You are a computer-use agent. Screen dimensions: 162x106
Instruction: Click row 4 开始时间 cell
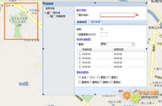tap(97, 67)
